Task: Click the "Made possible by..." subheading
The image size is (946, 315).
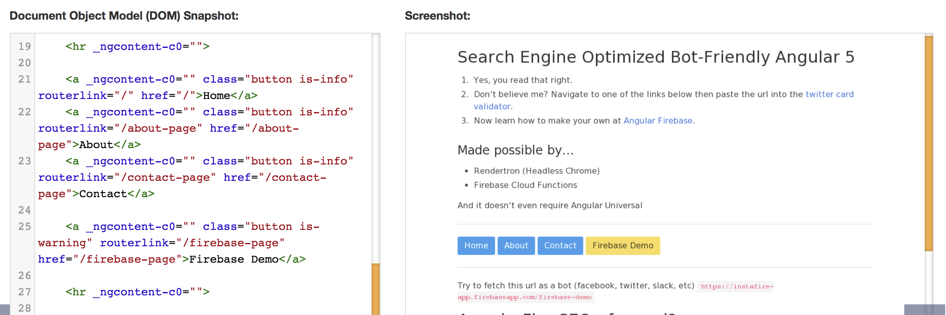Action: [x=516, y=150]
